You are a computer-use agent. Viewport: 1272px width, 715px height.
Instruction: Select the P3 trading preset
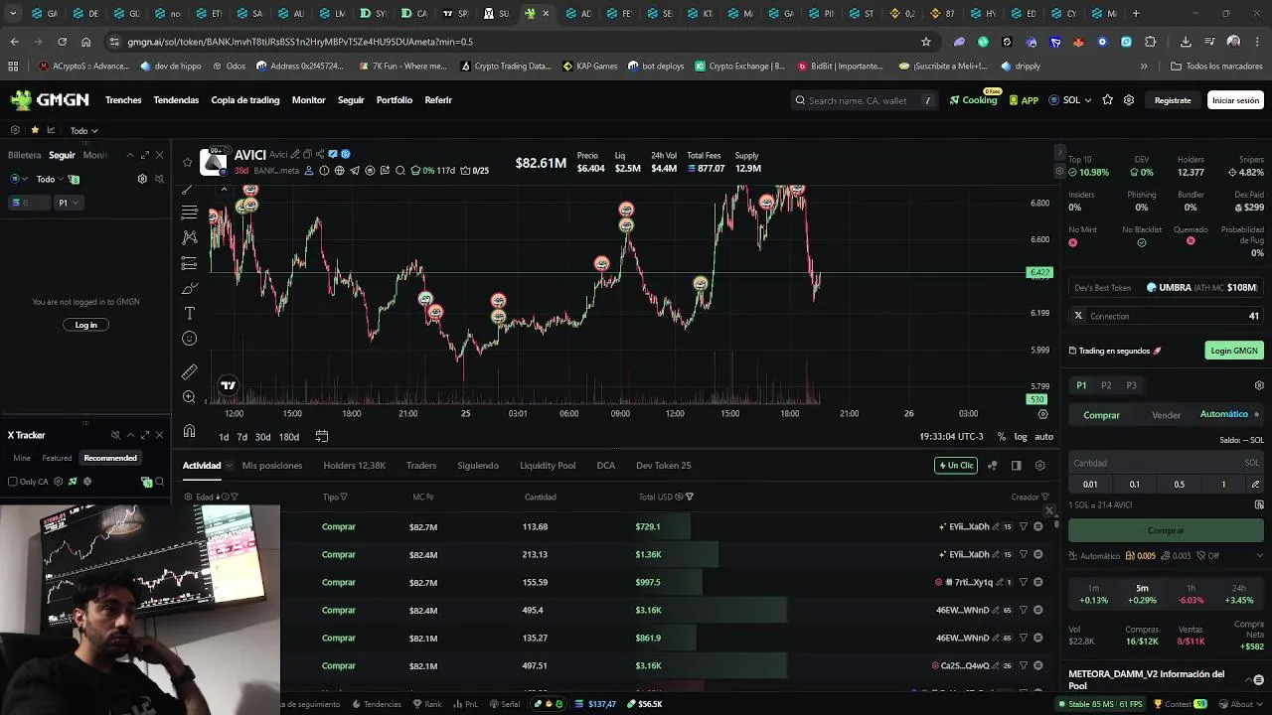[1131, 385]
